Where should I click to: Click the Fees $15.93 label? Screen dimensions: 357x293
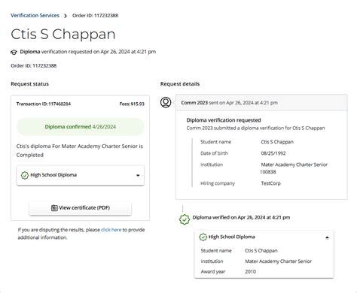132,104
